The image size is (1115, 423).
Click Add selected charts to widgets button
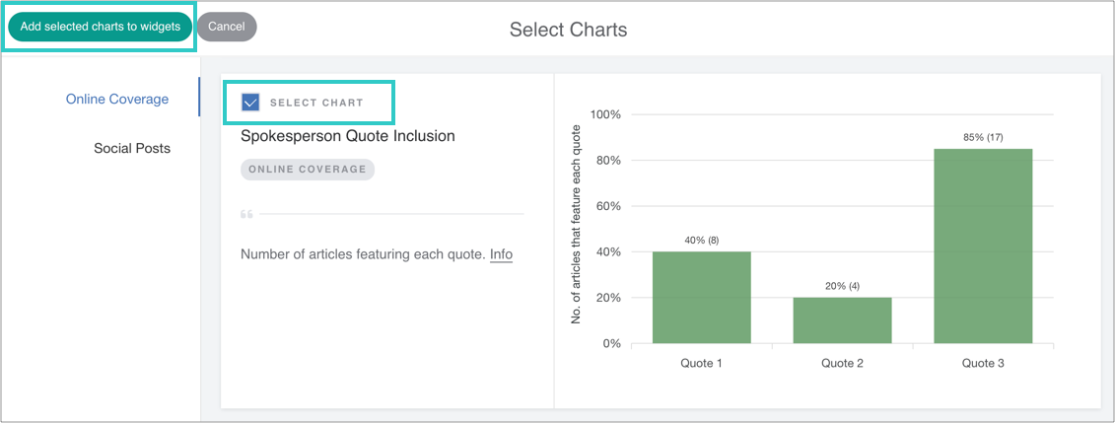point(100,27)
